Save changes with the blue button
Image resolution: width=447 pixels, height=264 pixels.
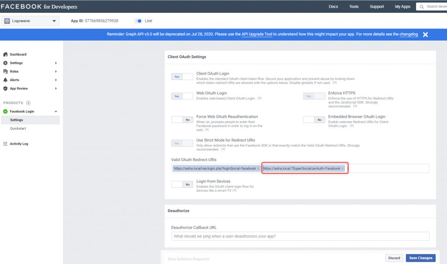[420, 258]
